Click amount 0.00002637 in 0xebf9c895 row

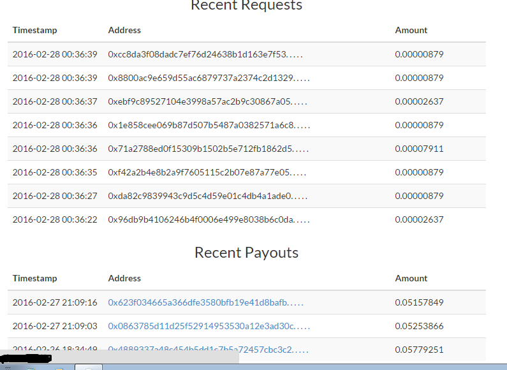tap(419, 101)
